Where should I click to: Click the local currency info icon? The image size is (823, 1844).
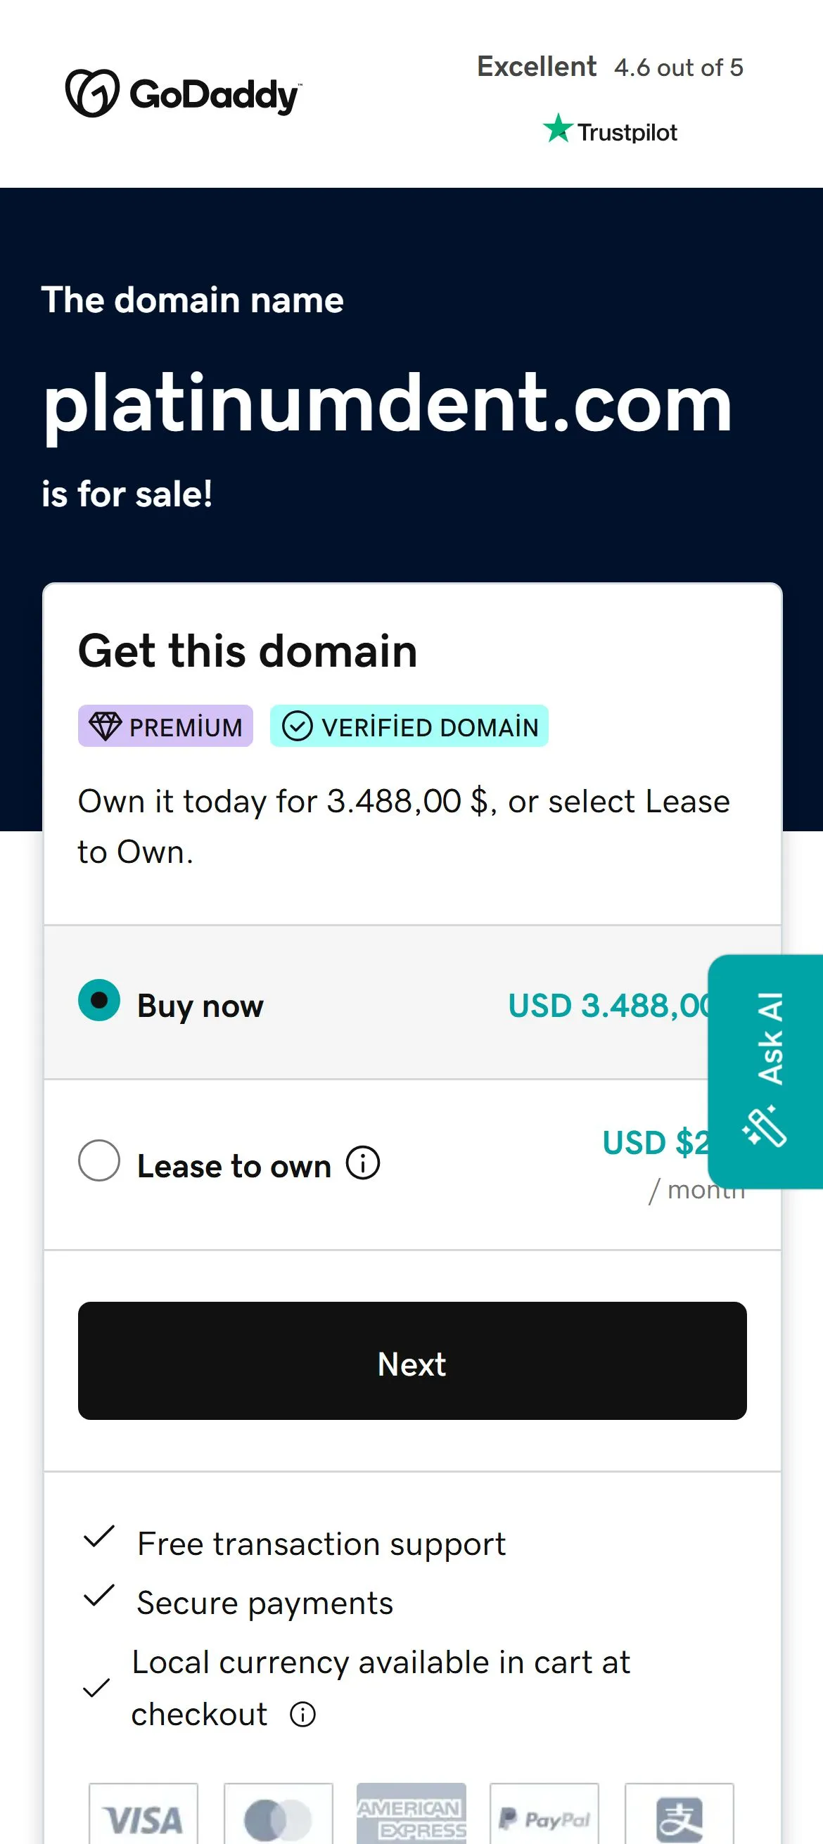[x=302, y=1715]
